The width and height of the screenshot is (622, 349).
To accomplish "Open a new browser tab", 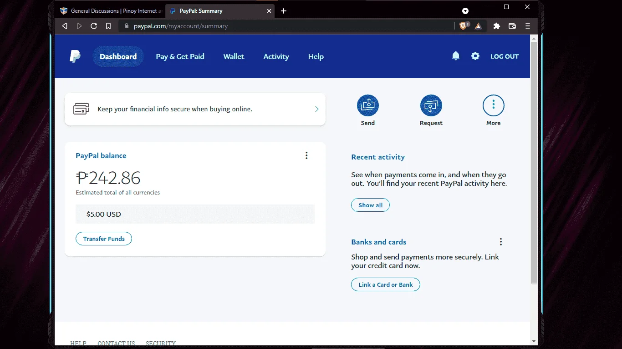I will [284, 11].
